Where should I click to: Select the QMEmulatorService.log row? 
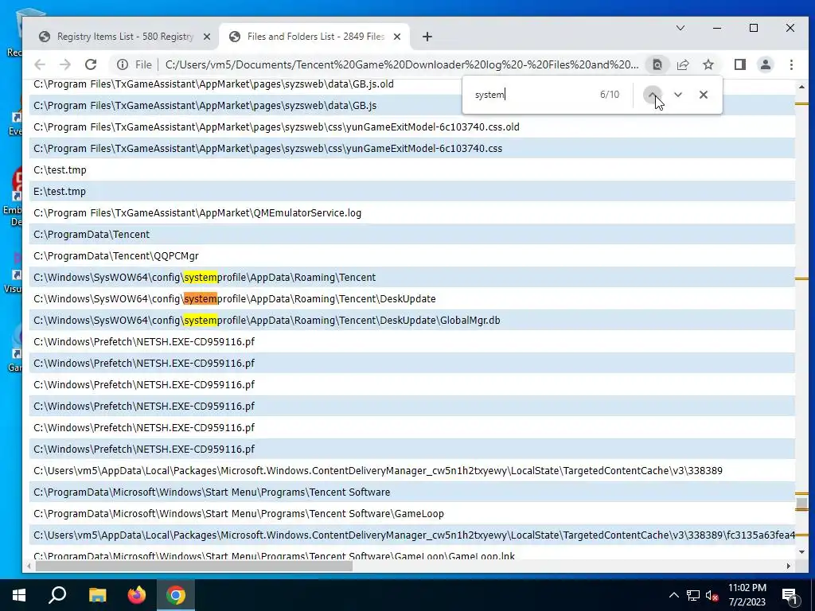412,213
